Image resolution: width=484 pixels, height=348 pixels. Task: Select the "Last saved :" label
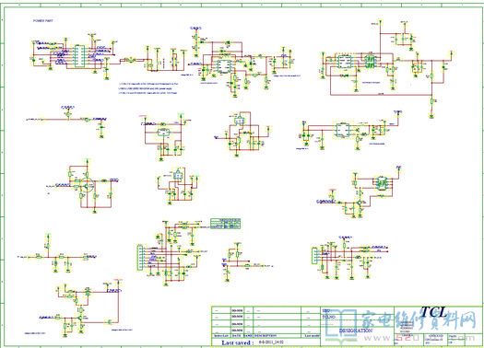[x=238, y=342]
